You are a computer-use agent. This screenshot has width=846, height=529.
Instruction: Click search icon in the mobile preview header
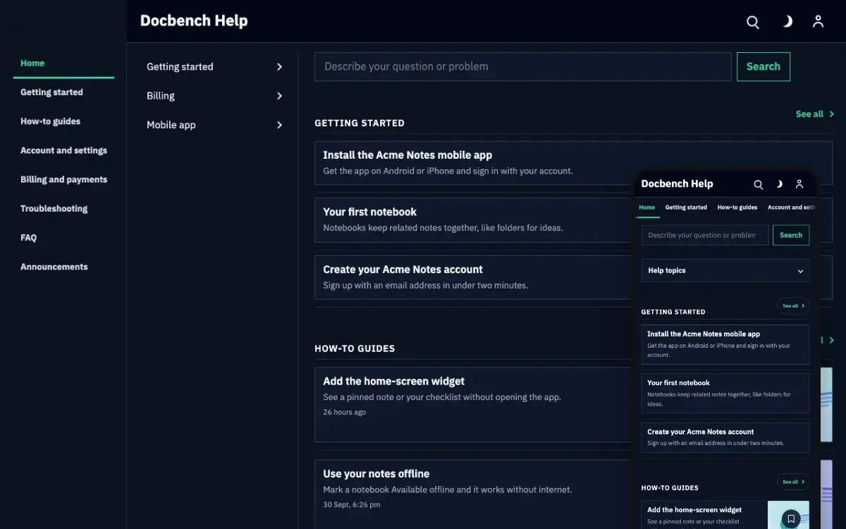[x=759, y=184]
